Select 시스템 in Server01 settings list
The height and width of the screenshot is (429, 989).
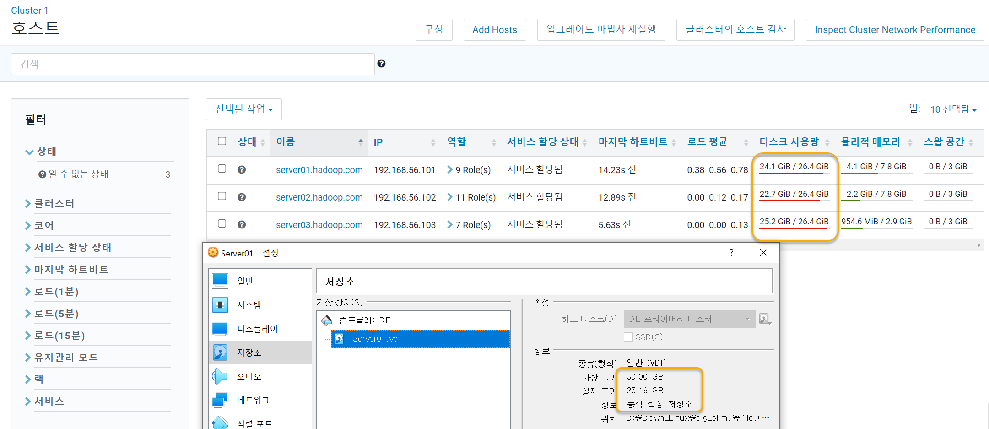click(260, 305)
